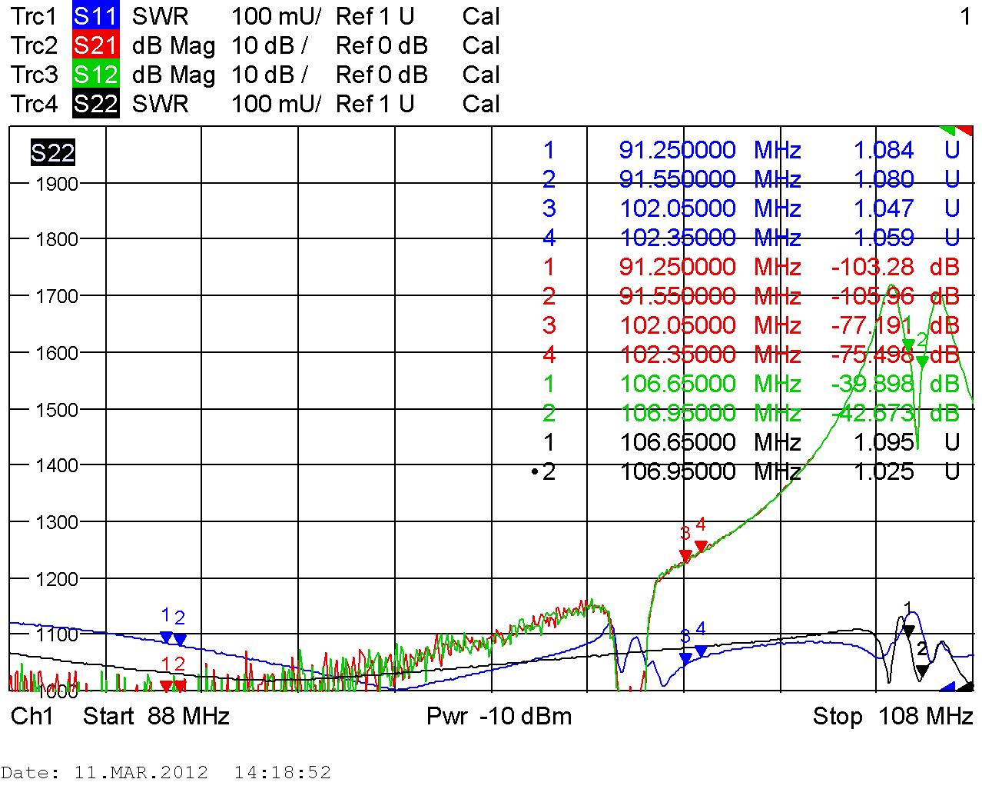Select the black S22 box in the trace list
This screenshot has height=809, width=982.
coord(96,104)
